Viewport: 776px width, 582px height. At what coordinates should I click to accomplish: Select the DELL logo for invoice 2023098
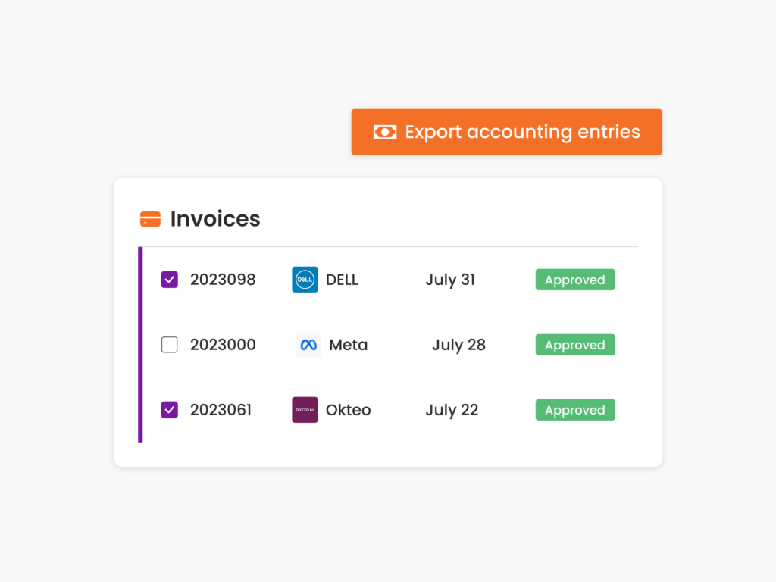tap(305, 279)
